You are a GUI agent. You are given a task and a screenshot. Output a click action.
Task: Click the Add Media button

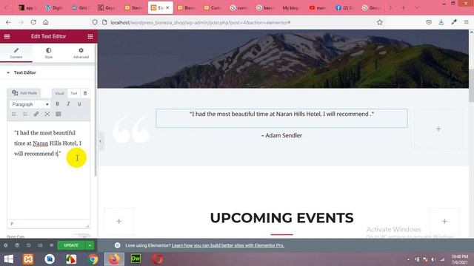(x=24, y=93)
